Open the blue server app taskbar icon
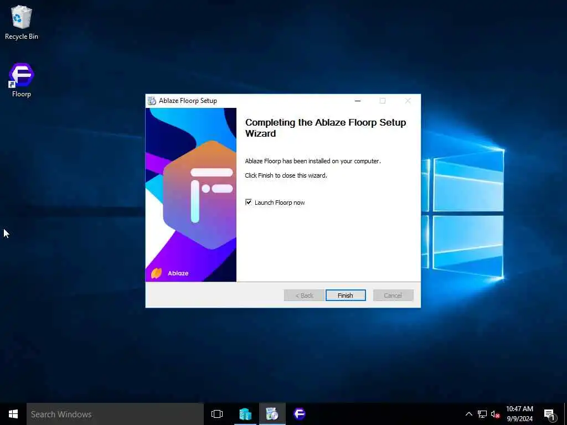 [245, 414]
